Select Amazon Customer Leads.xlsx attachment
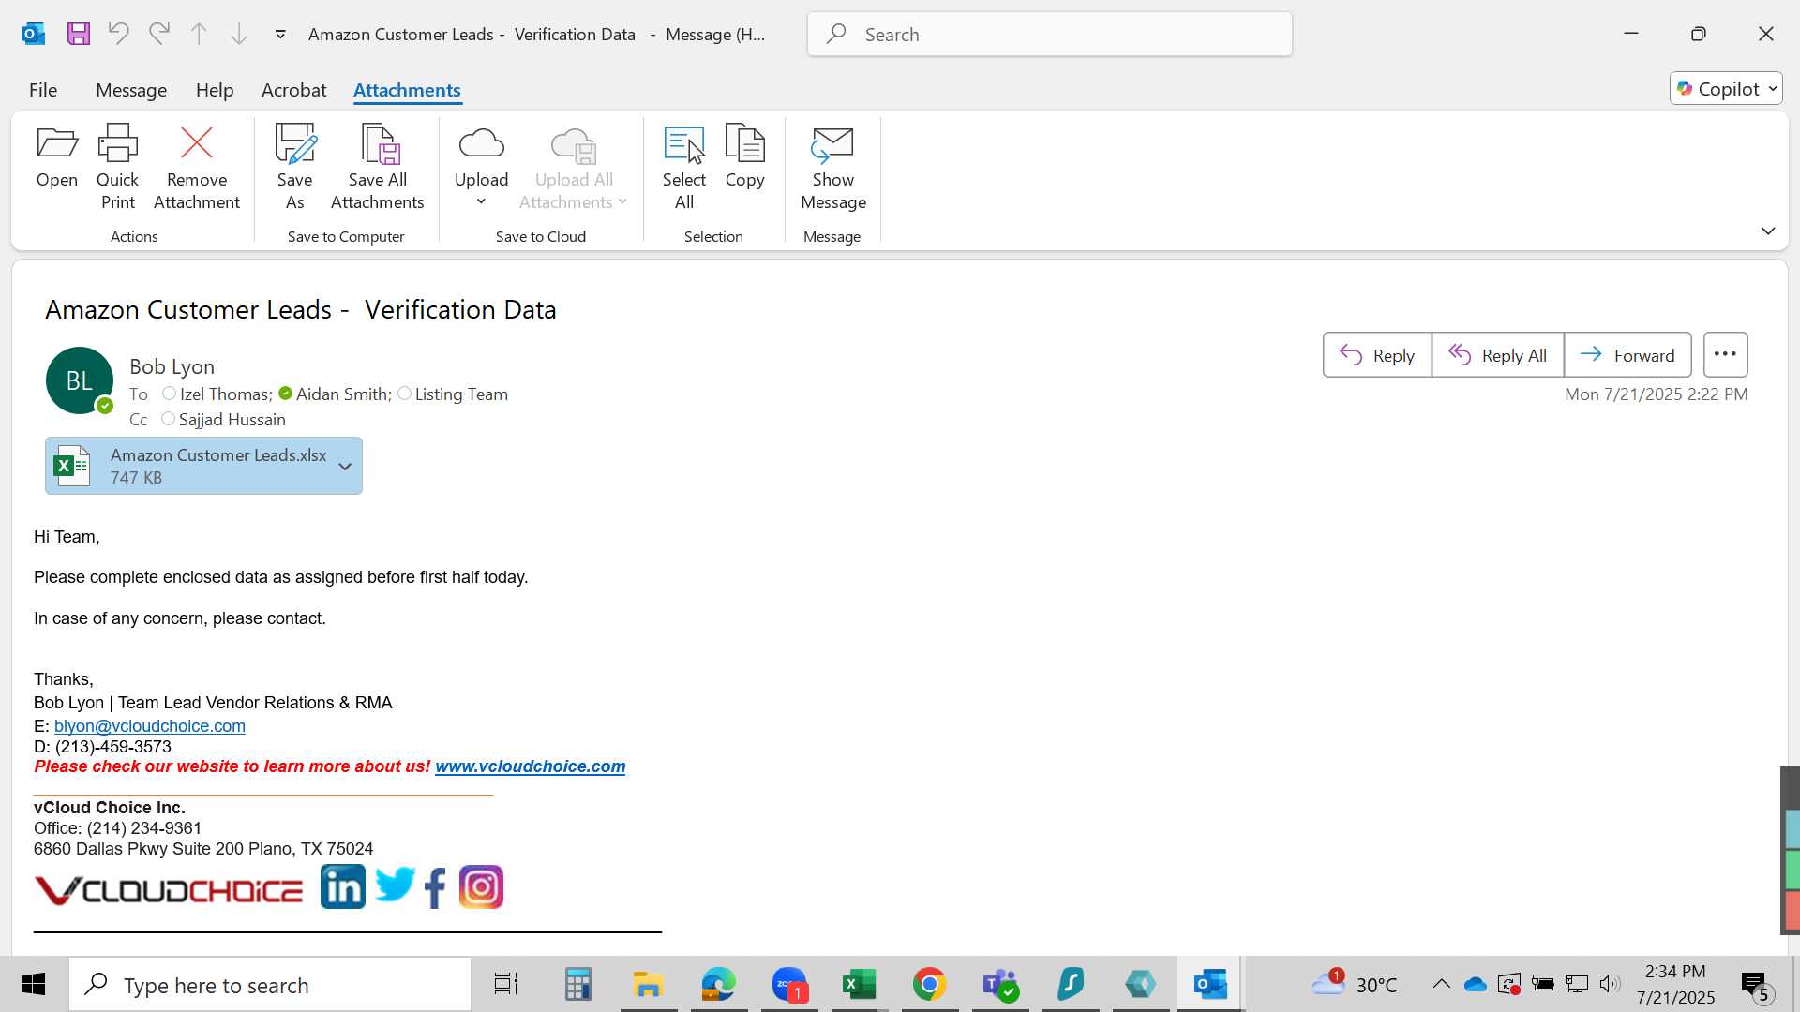Viewport: 1800px width, 1012px height. [x=203, y=466]
